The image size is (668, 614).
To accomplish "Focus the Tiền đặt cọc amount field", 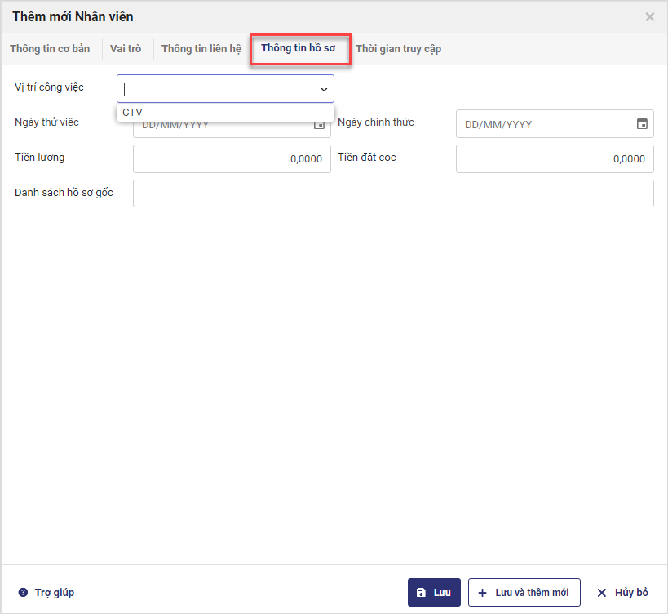I will [x=555, y=159].
